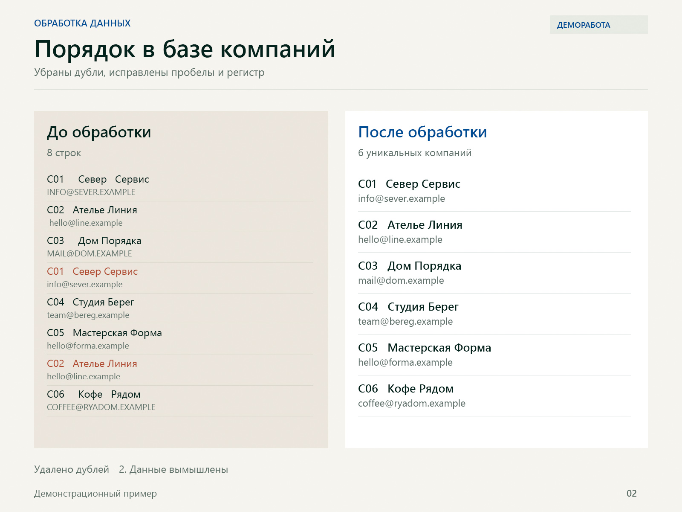Click the ДЕМОРАБОТА badge
682x512 pixels.
598,25
